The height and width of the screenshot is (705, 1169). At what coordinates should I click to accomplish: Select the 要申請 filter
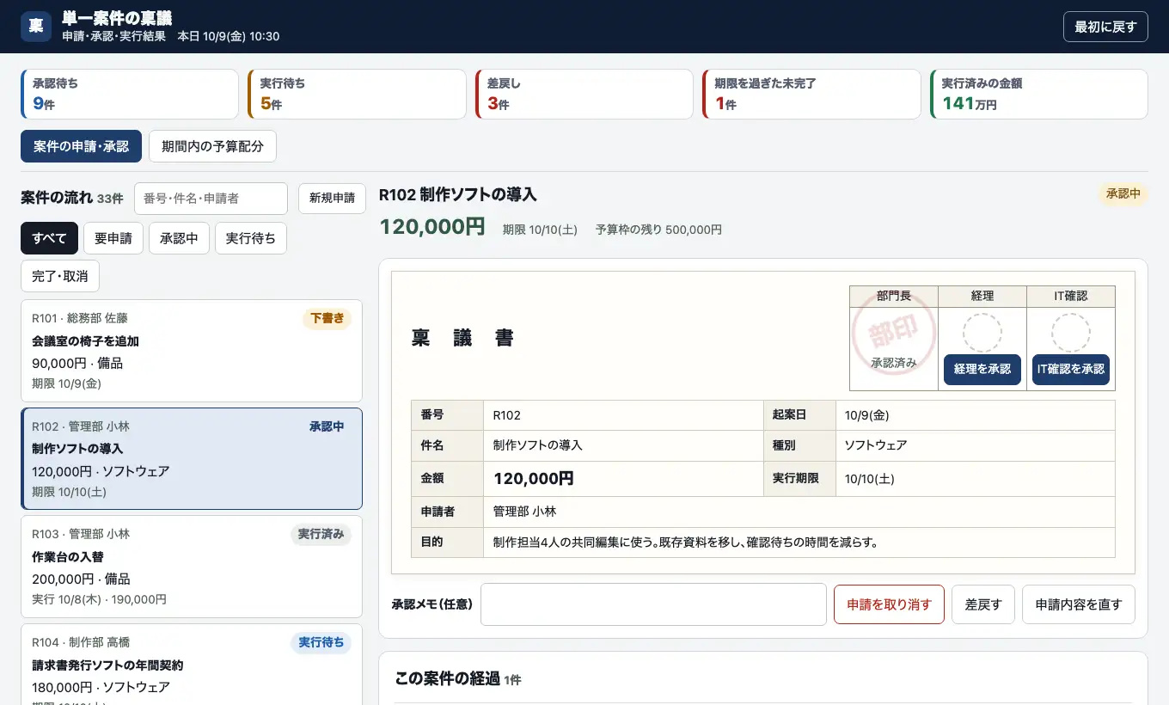[x=113, y=238]
